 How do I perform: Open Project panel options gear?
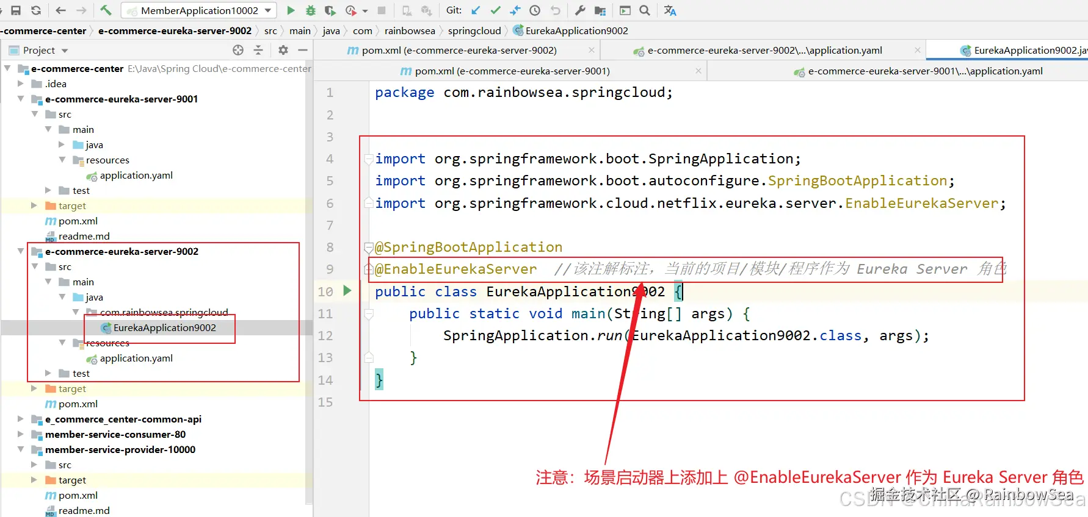click(283, 50)
